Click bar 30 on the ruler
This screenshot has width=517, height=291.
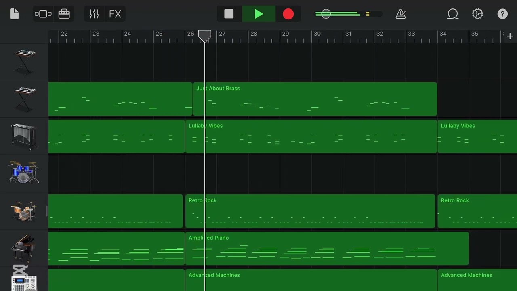click(x=317, y=34)
